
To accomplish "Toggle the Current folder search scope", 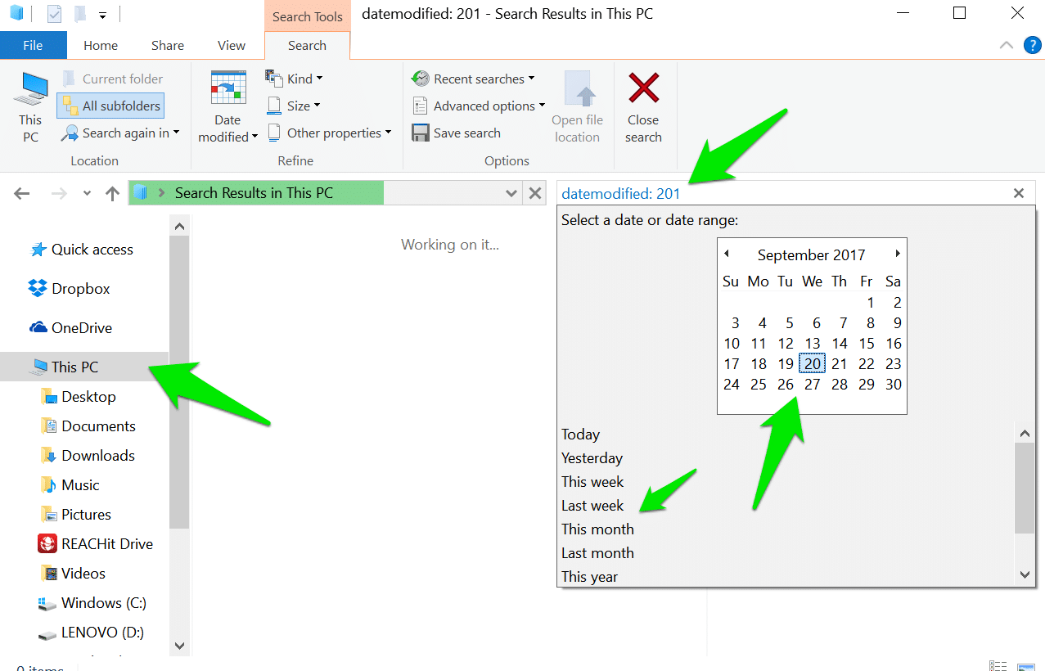I will [119, 78].
